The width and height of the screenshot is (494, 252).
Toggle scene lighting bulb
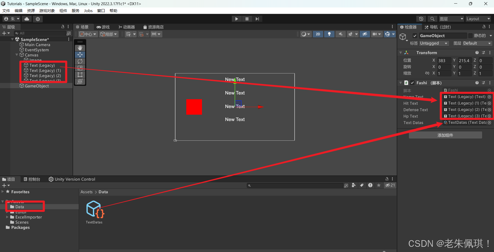click(329, 34)
